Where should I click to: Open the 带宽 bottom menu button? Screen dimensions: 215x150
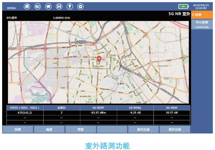[81, 129]
